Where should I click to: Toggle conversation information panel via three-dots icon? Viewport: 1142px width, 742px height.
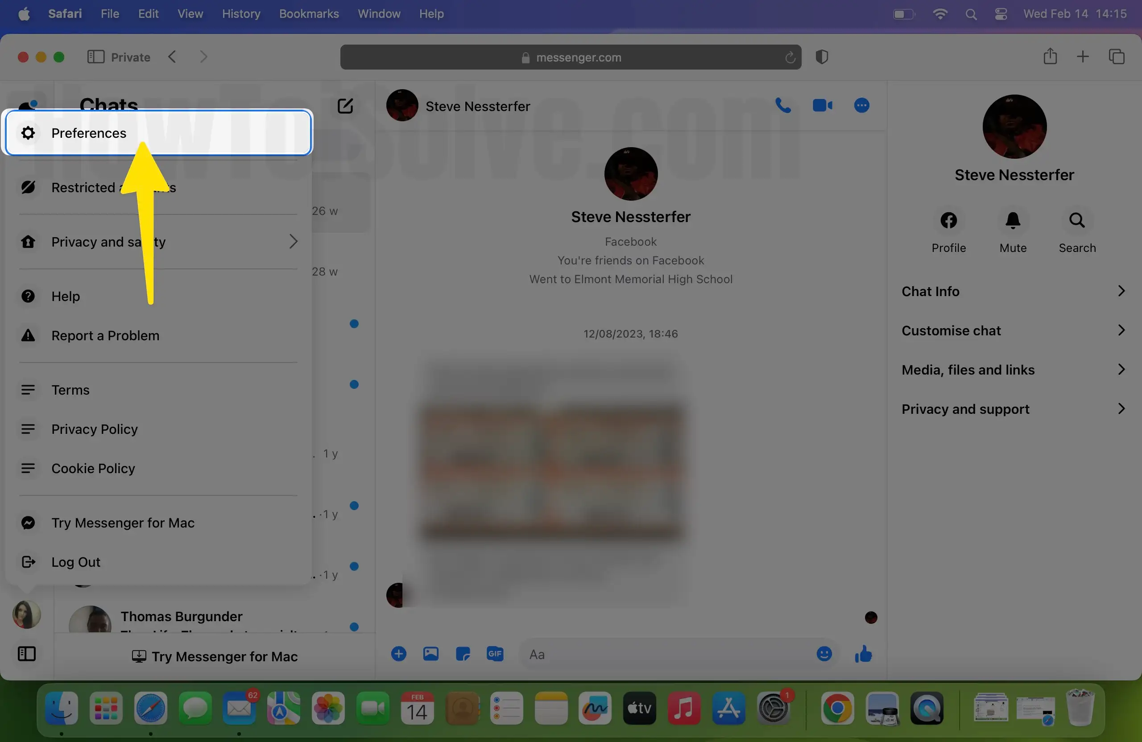tap(861, 106)
